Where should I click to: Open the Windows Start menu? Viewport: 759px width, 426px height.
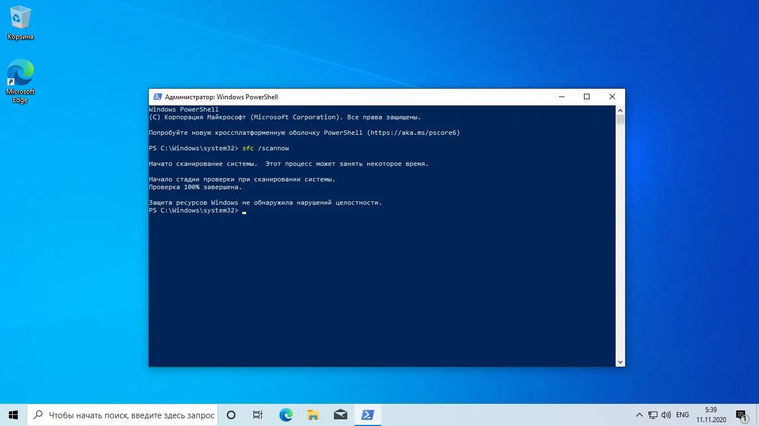click(13, 415)
